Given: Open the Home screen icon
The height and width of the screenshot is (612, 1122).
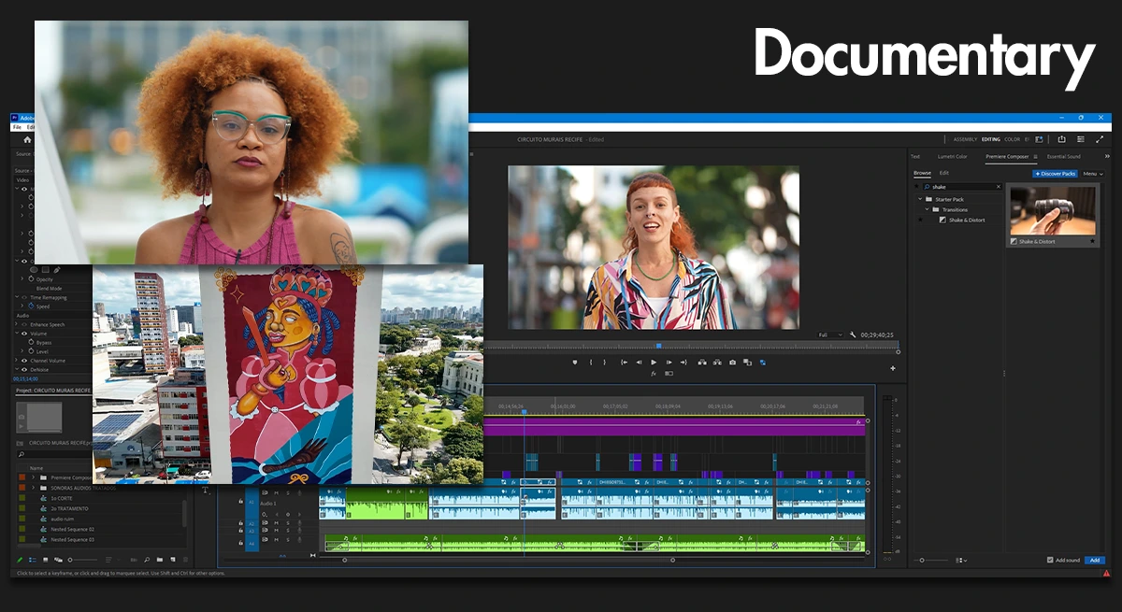Looking at the screenshot, I should [x=27, y=139].
